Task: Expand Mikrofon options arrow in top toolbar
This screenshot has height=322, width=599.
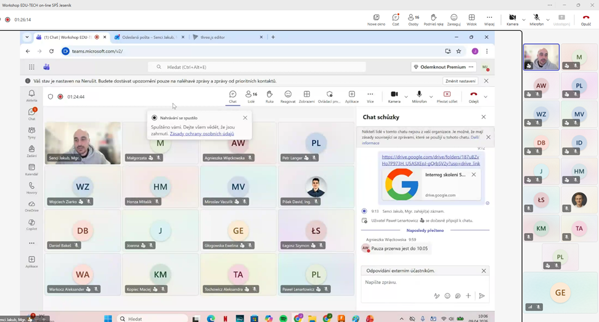Action: point(548,20)
